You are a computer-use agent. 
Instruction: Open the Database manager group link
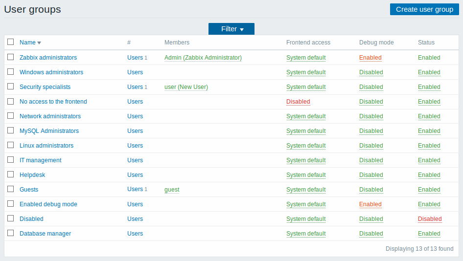click(x=45, y=234)
